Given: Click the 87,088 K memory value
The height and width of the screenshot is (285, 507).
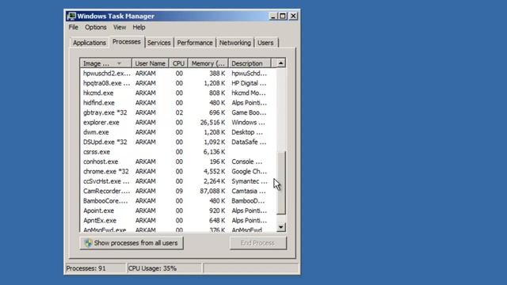Looking at the screenshot, I should (212, 191).
